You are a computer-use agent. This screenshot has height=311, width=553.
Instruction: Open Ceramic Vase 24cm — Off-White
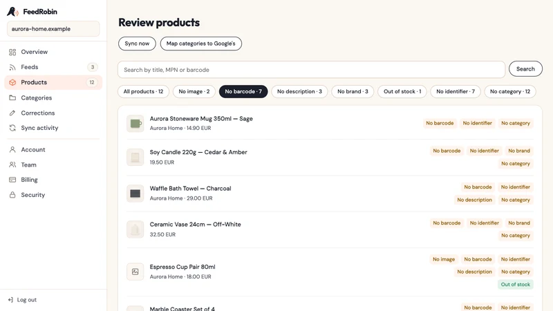pos(196,225)
